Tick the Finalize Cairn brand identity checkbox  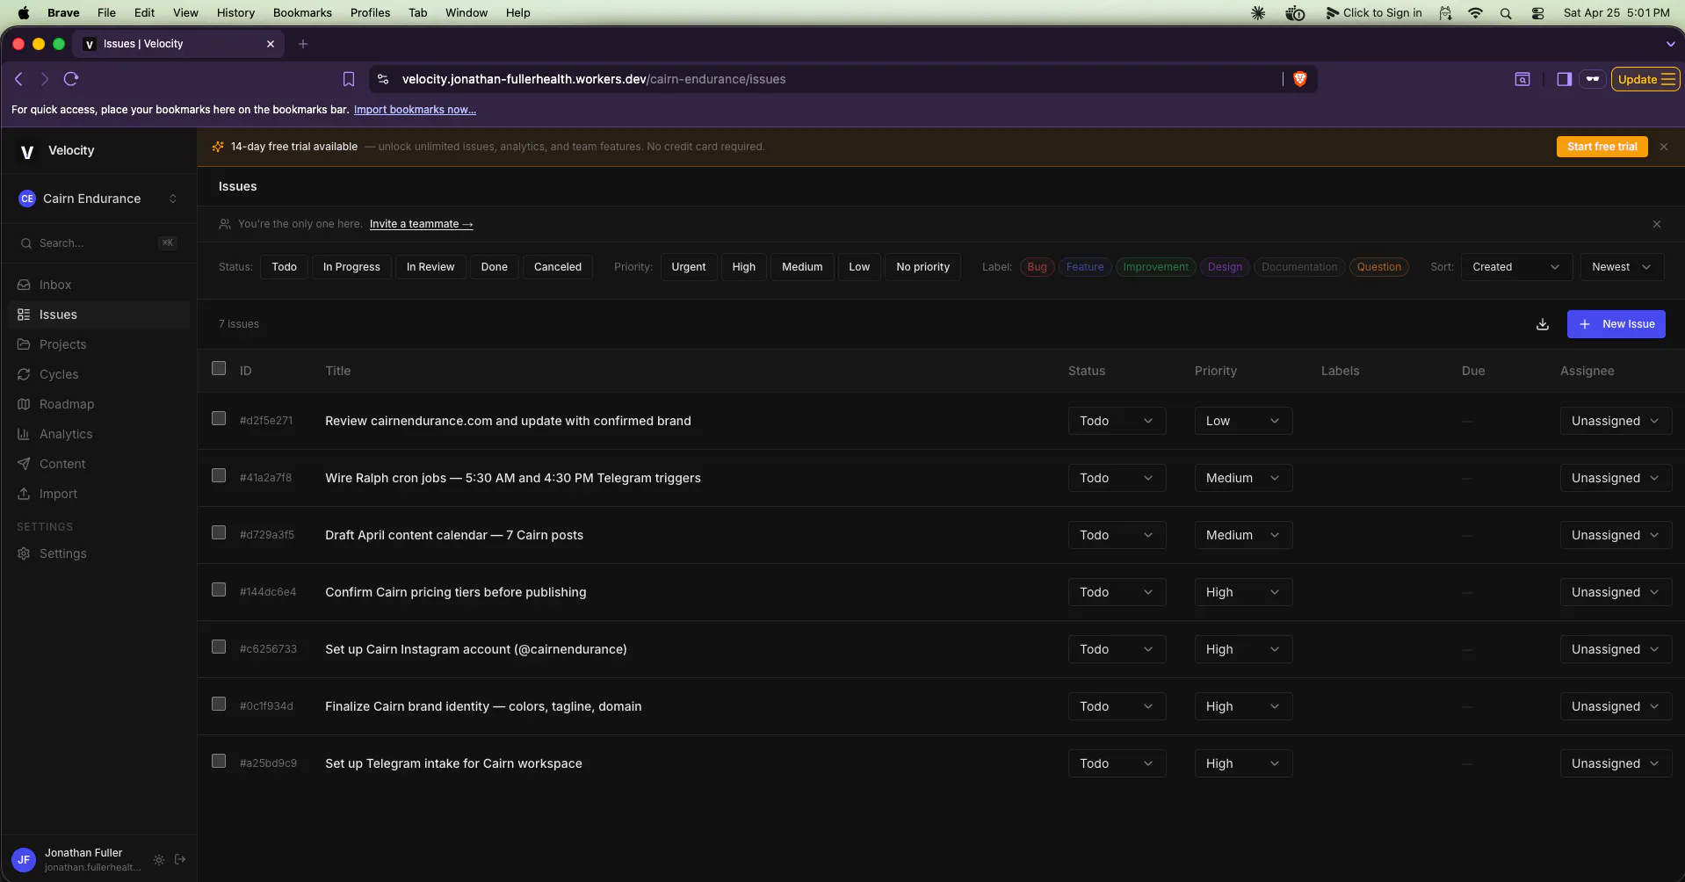click(x=219, y=704)
